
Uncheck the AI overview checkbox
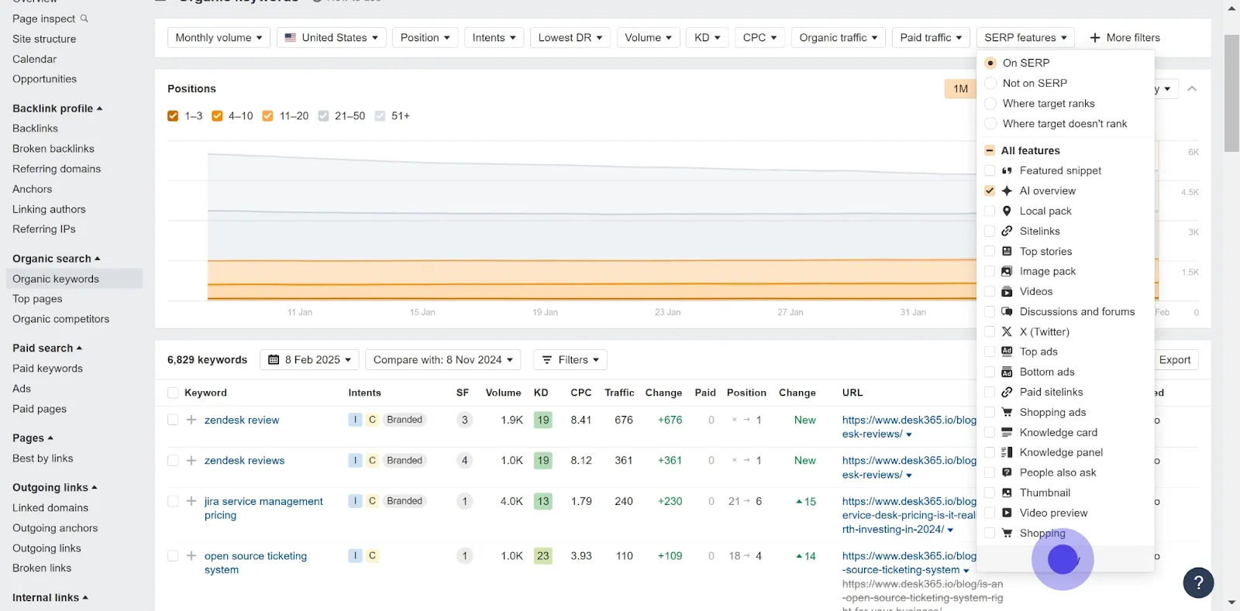pyautogui.click(x=990, y=191)
